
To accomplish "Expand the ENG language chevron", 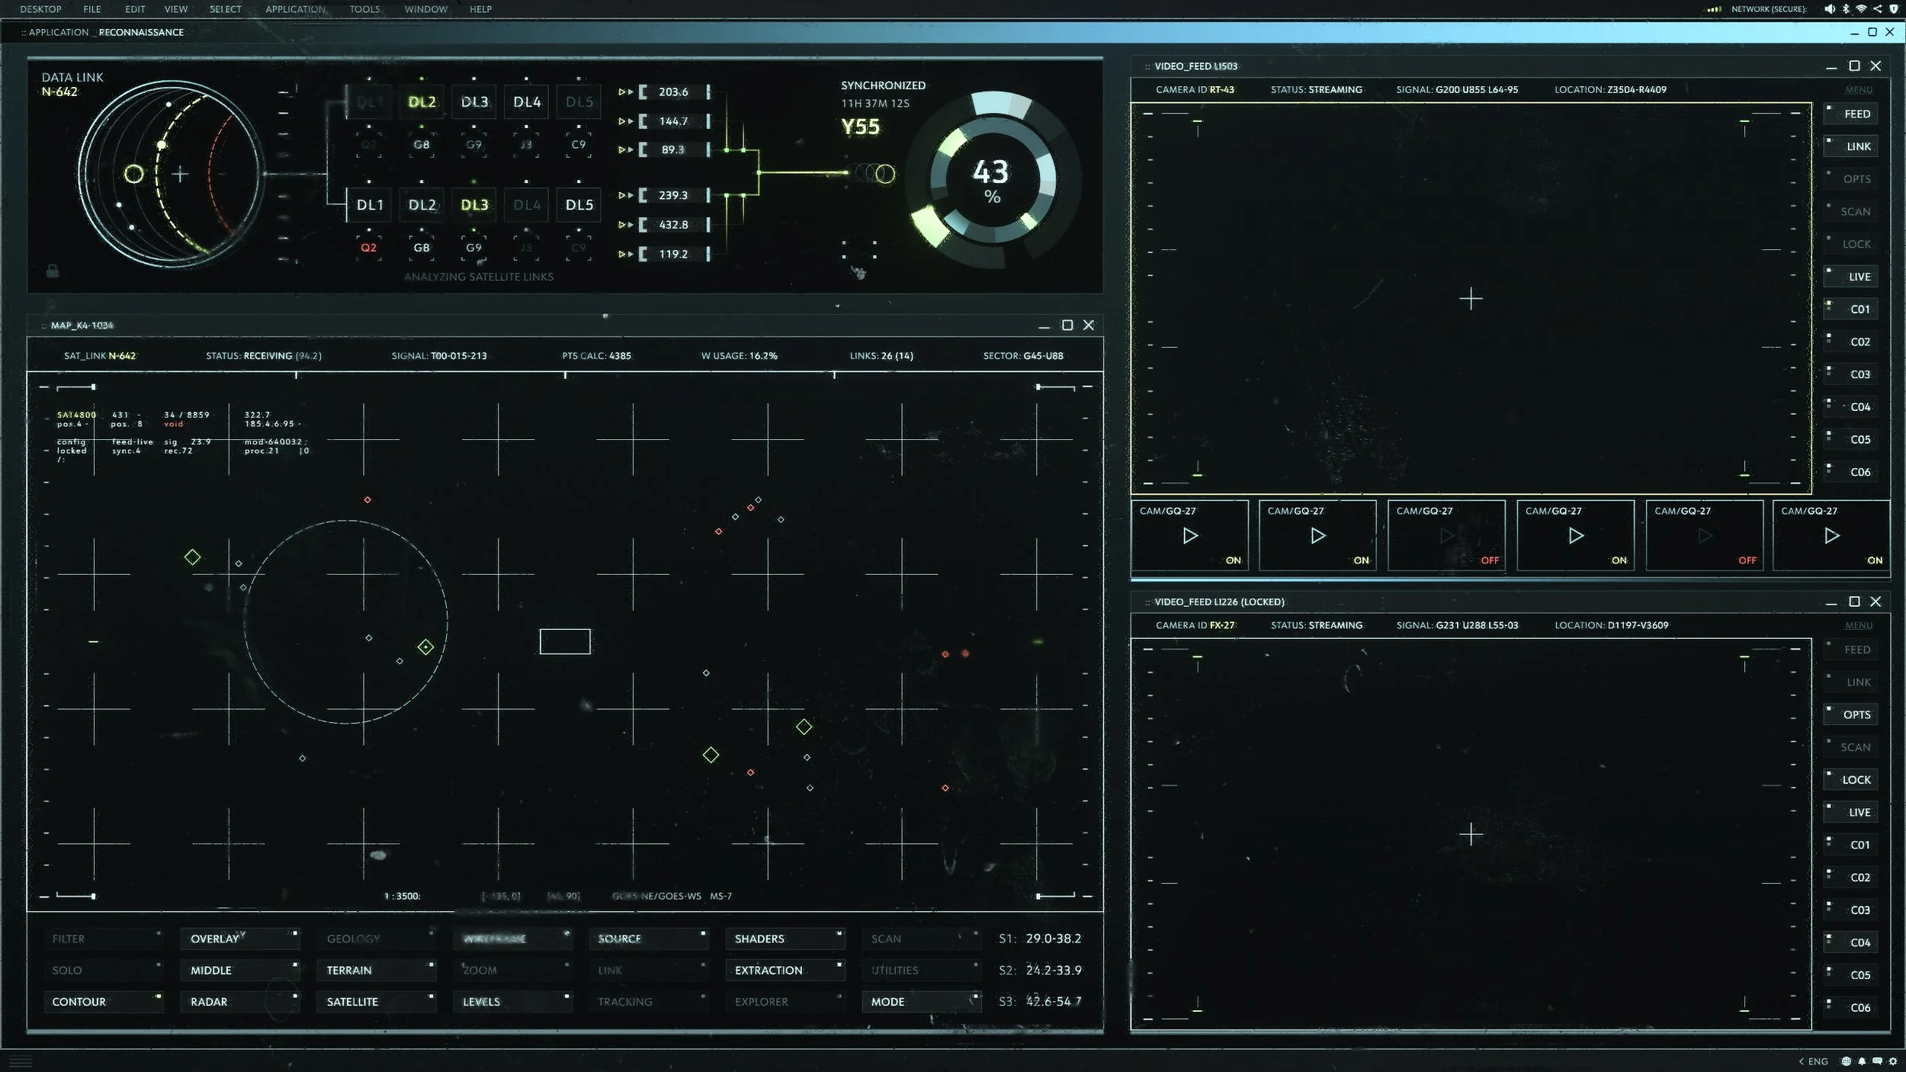I will [x=1802, y=1061].
